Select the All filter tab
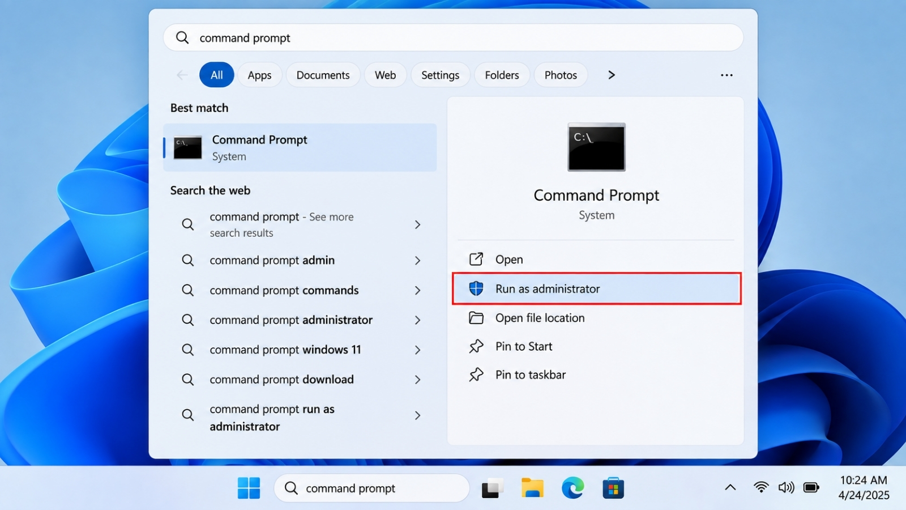This screenshot has width=906, height=510. tap(216, 75)
